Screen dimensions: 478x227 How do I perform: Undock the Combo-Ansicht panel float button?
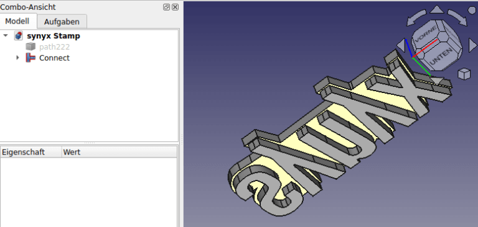point(166,7)
